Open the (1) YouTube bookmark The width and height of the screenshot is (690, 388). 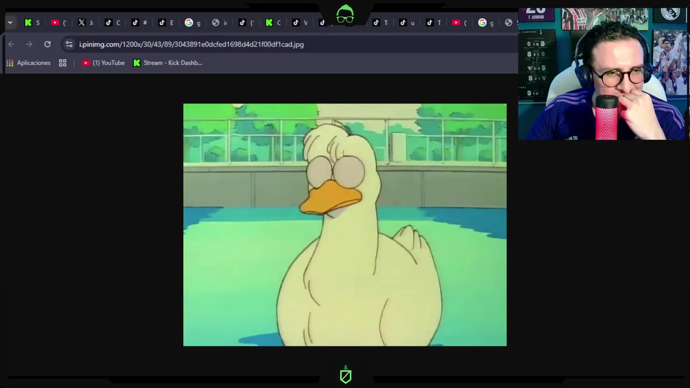(x=103, y=63)
